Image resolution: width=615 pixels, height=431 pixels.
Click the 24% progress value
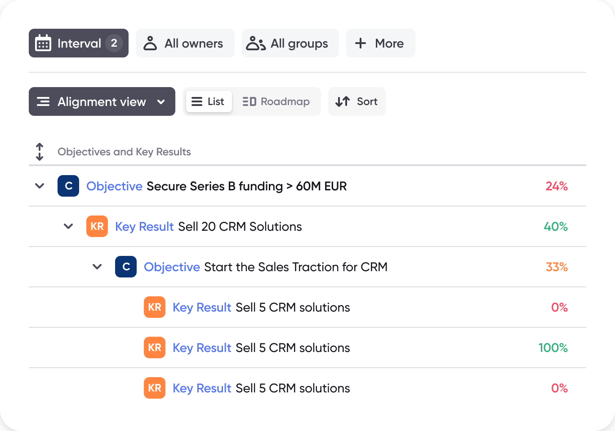click(x=557, y=186)
